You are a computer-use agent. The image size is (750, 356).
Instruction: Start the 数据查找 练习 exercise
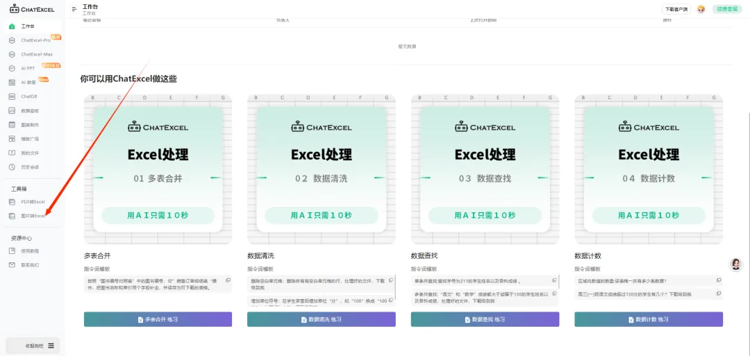pos(485,319)
